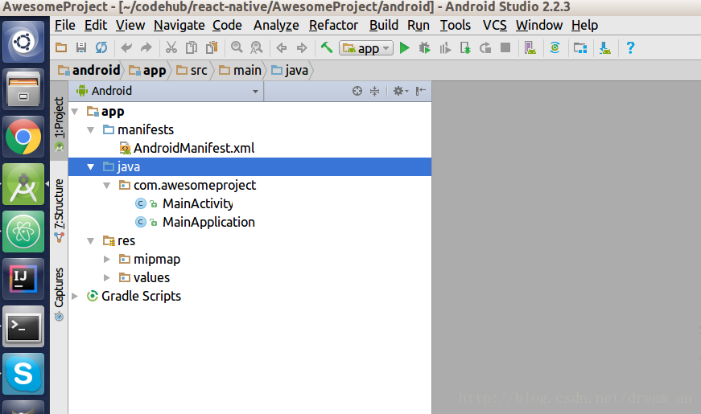Click the Synchronize toolbar icon
Image resolution: width=701 pixels, height=414 pixels.
click(101, 47)
